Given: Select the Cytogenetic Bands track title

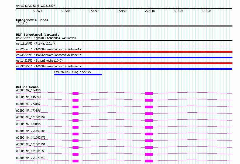Looking at the screenshot, I should pyautogui.click(x=32, y=20).
